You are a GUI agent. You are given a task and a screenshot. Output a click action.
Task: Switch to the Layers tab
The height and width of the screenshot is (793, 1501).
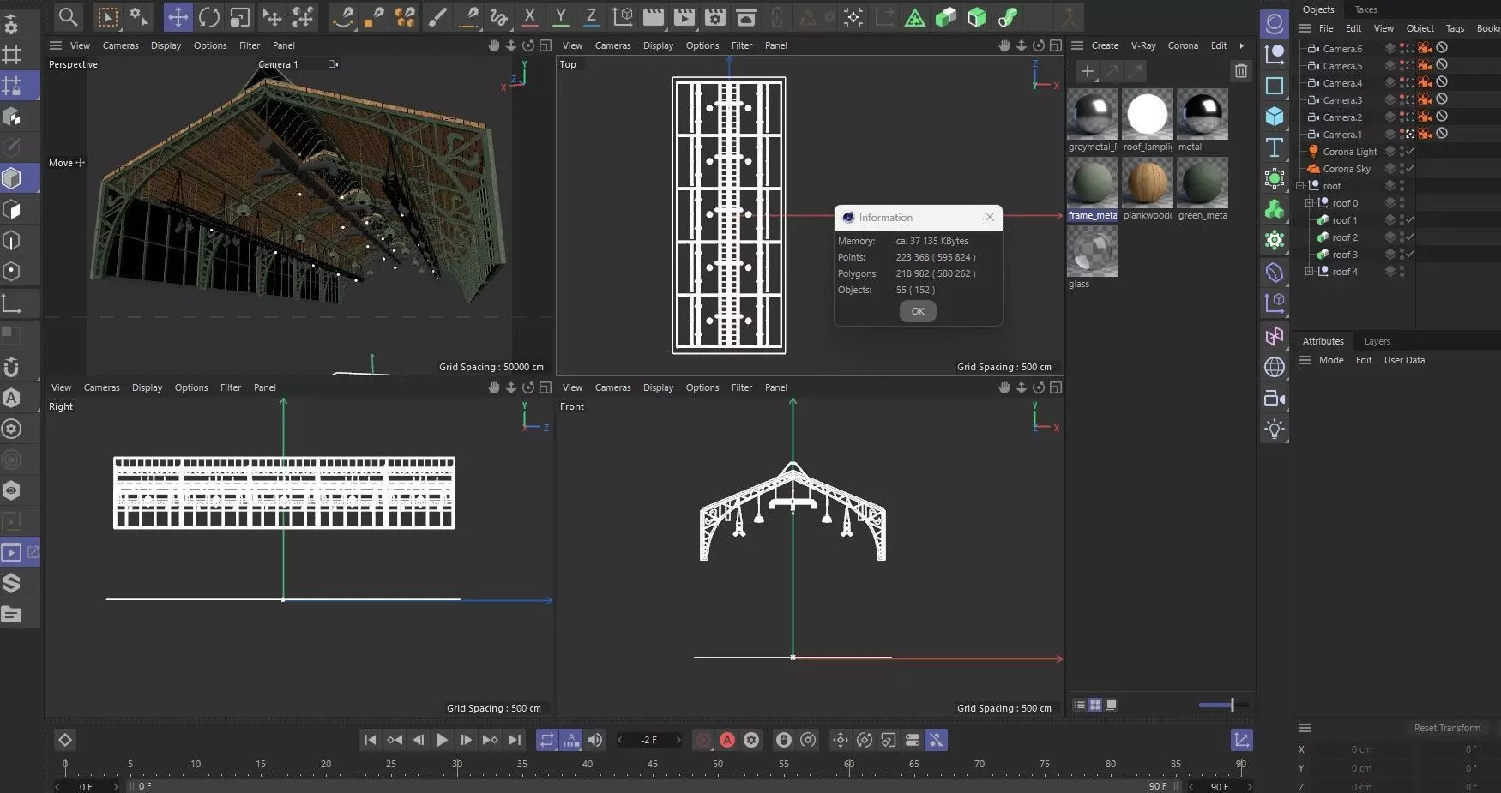(1377, 341)
